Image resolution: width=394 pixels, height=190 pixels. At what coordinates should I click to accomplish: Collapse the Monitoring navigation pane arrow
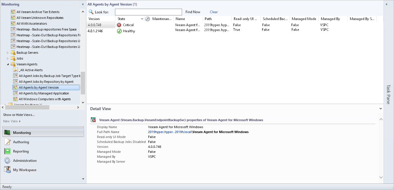pyautogui.click(x=83, y=4)
